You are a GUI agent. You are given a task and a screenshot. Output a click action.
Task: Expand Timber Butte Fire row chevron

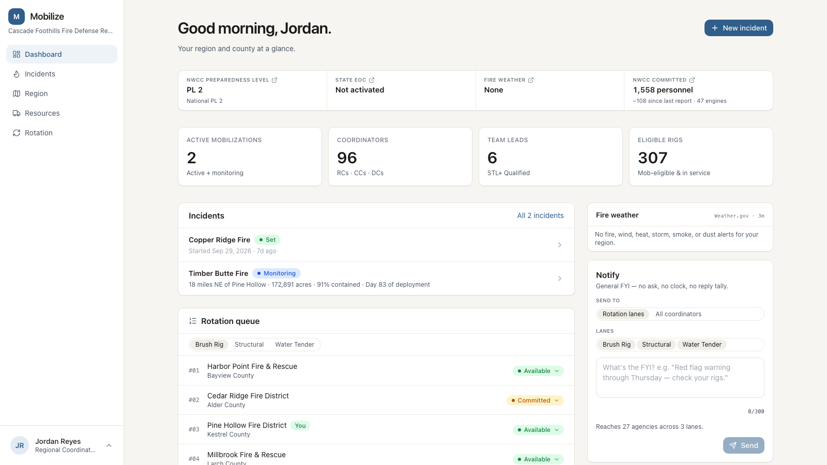tap(559, 278)
